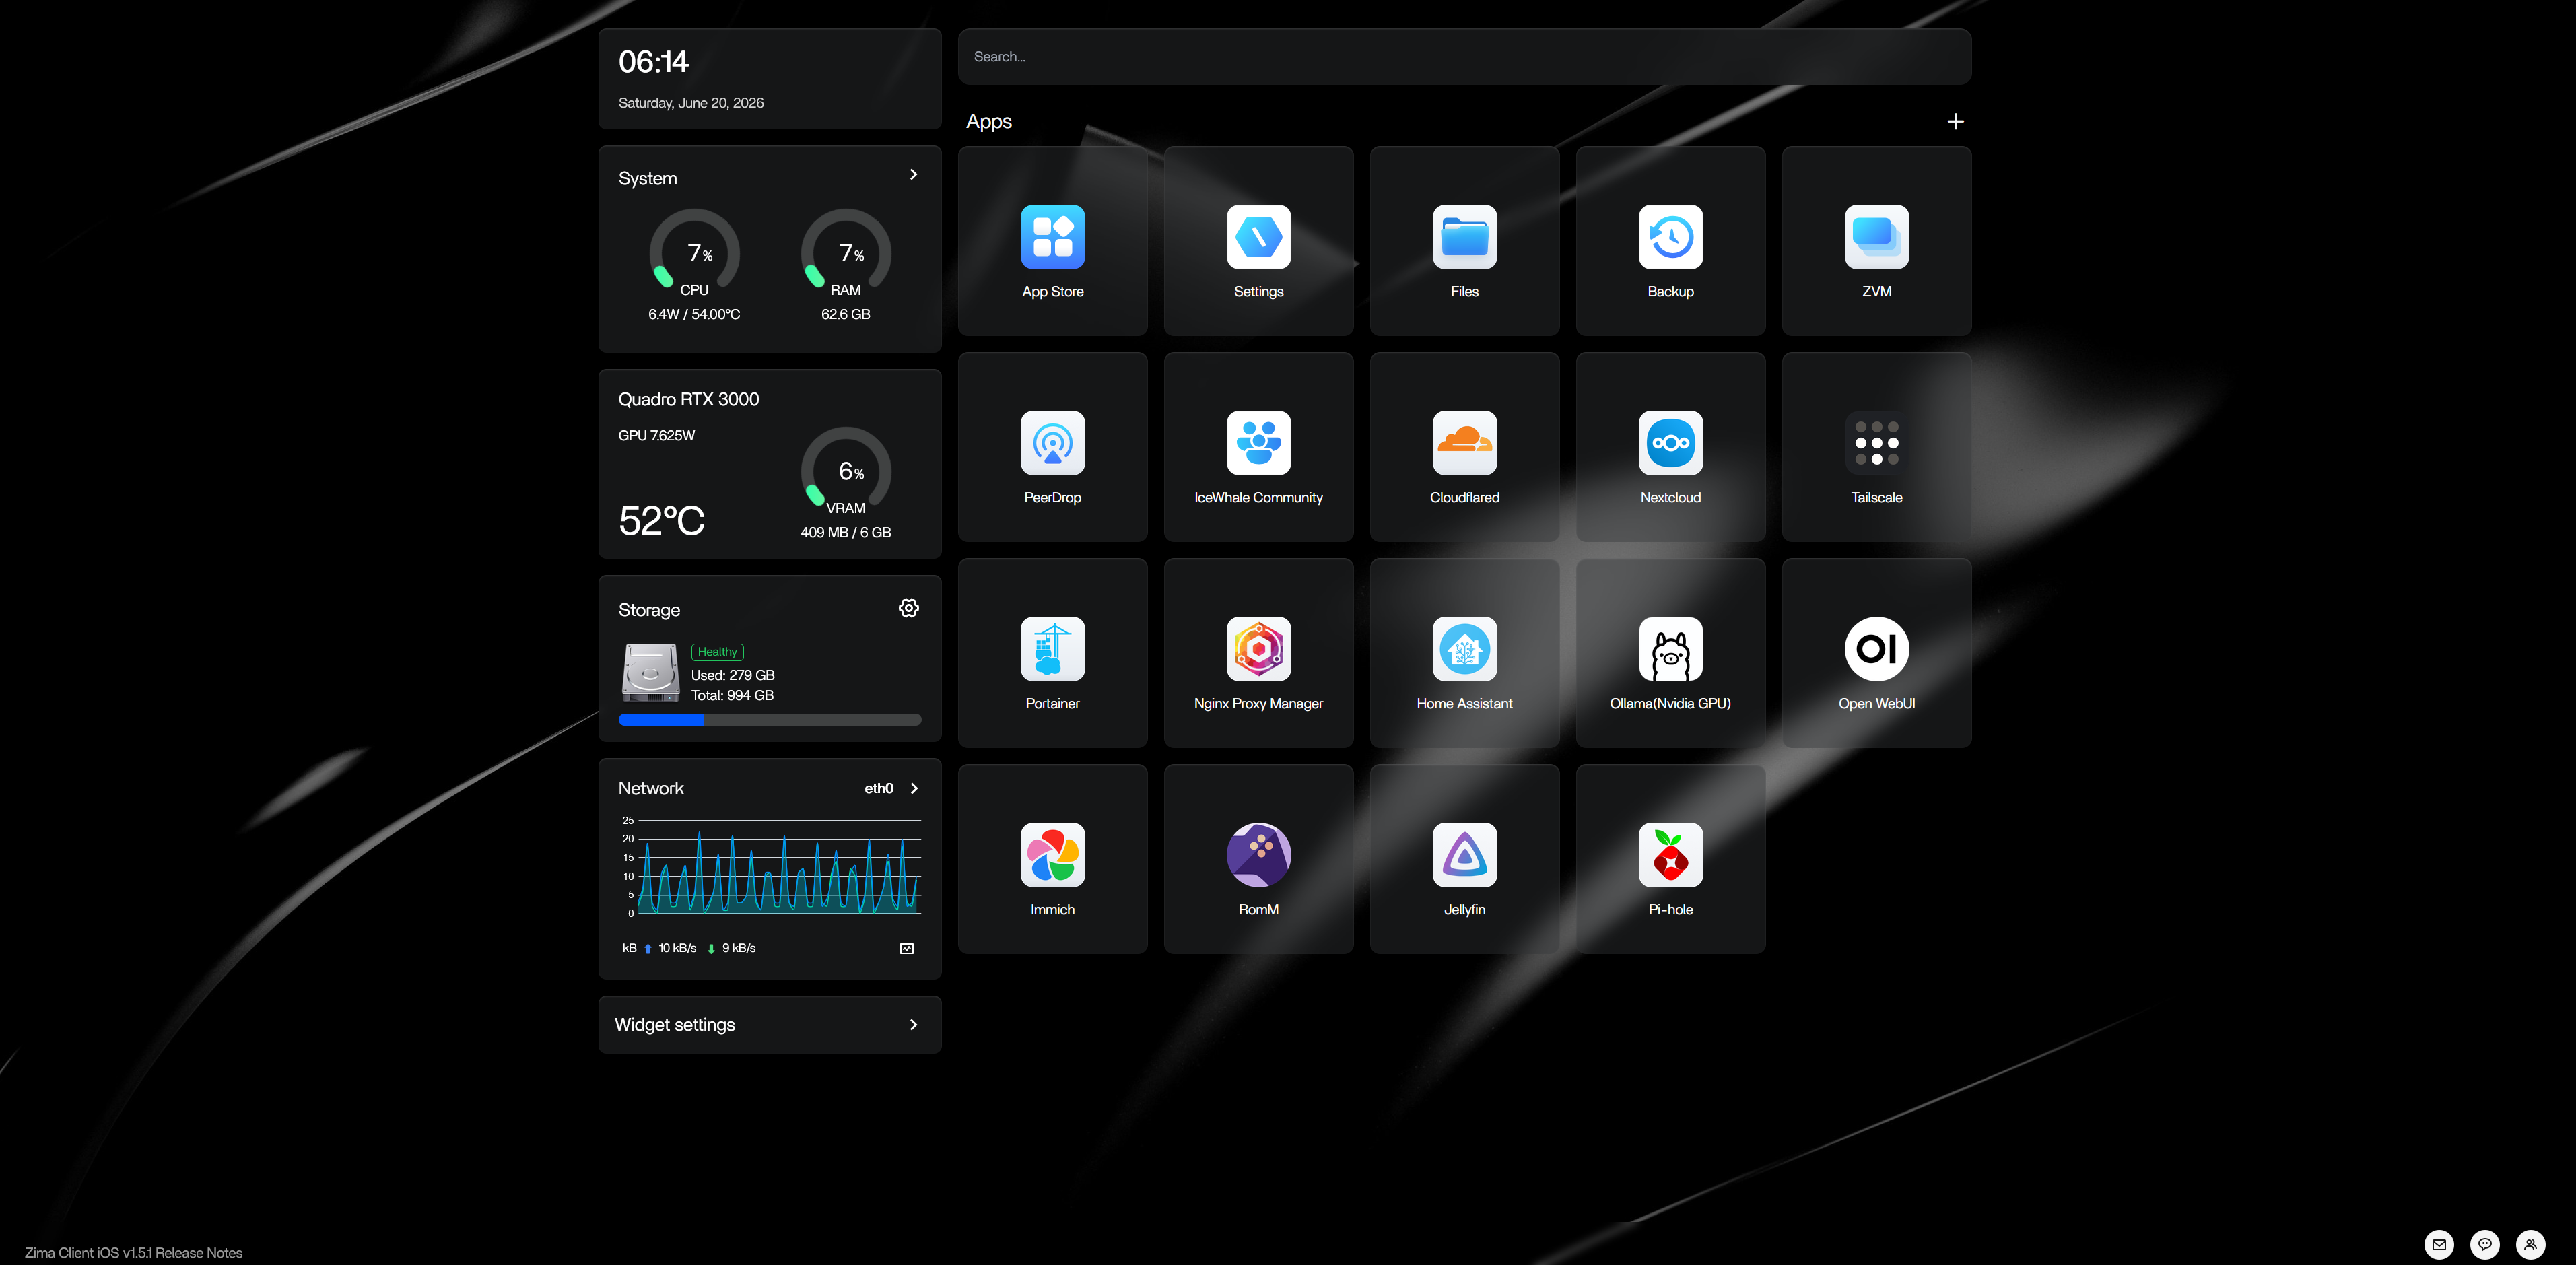Viewport: 2576px width, 1265px height.
Task: Click the user account icon
Action: (2530, 1244)
